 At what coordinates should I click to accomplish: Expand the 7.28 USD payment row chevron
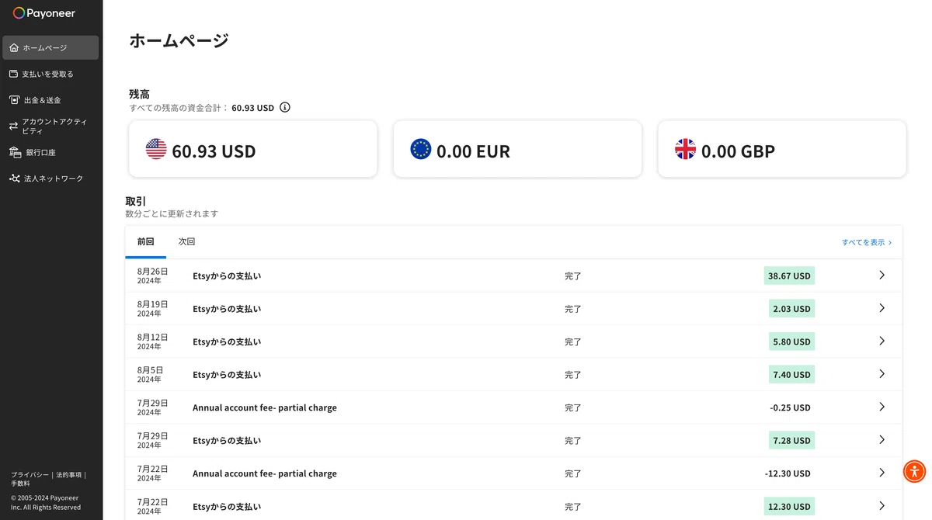pyautogui.click(x=882, y=440)
